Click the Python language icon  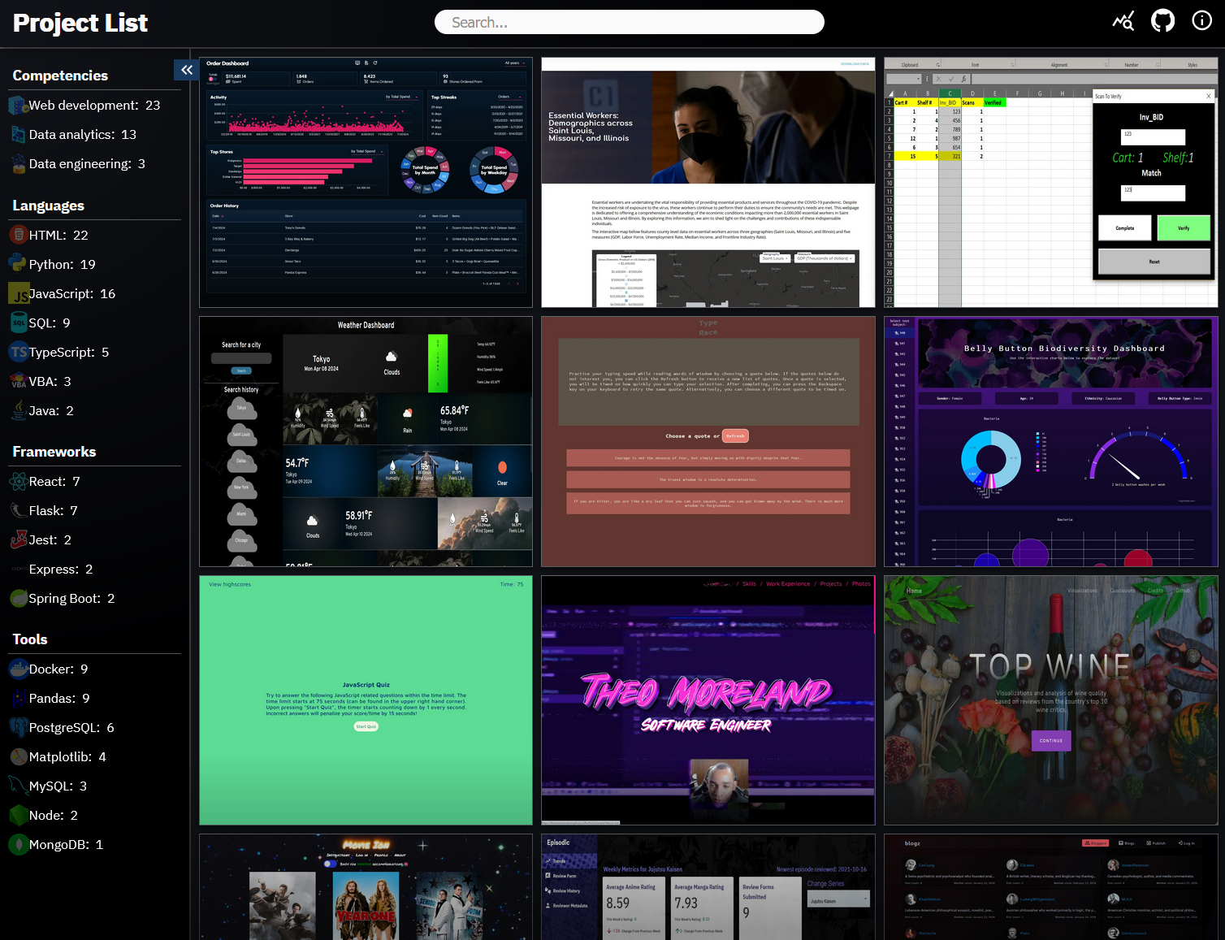(x=19, y=265)
